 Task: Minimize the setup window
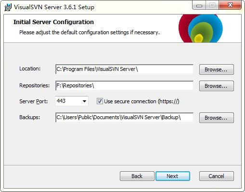click(x=199, y=6)
